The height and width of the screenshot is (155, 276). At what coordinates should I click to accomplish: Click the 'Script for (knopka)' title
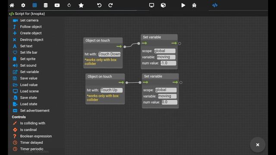pos(30,14)
